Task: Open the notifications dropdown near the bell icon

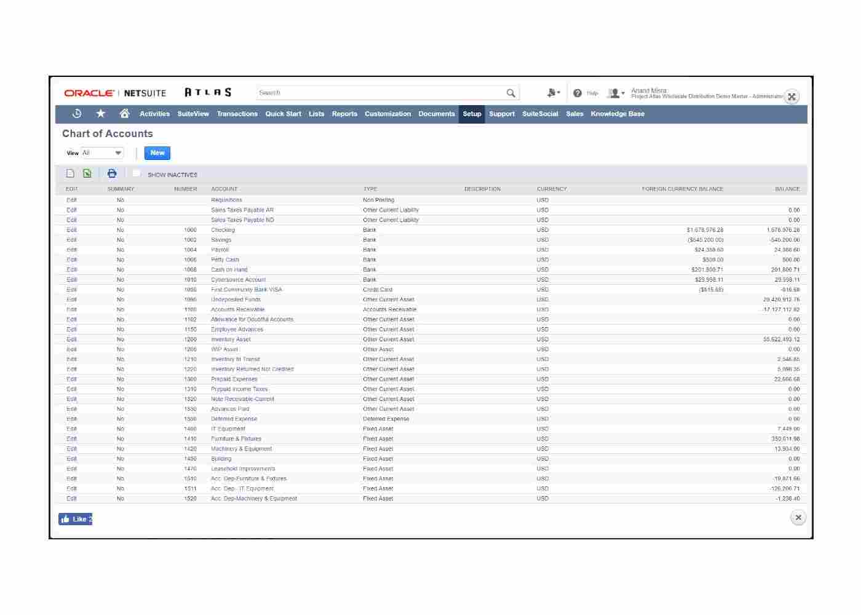Action: tap(553, 92)
